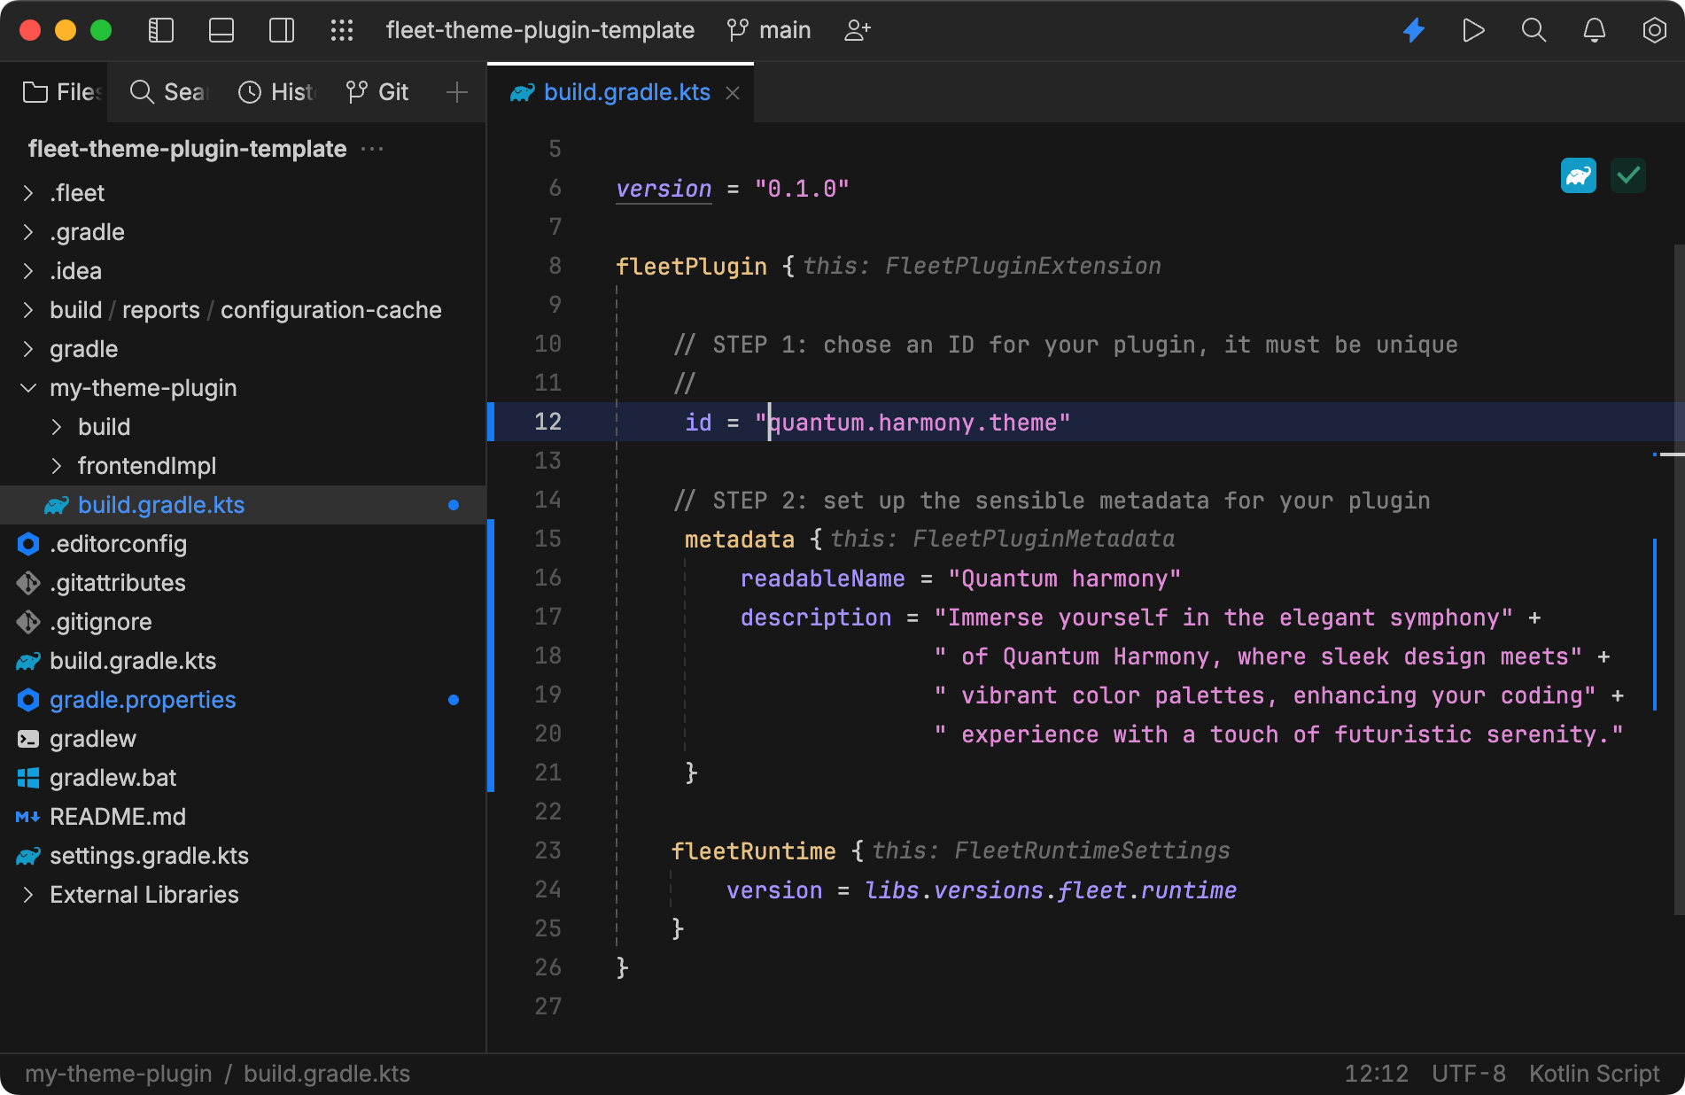Toggle the left panel visibility
Image resolution: width=1685 pixels, height=1095 pixels.
pos(160,29)
